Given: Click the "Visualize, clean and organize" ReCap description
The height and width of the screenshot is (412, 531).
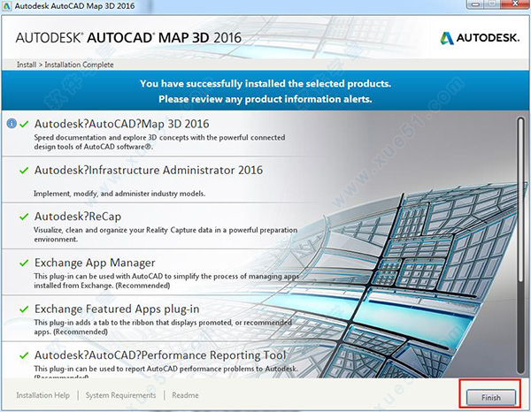Looking at the screenshot, I should pos(165,234).
